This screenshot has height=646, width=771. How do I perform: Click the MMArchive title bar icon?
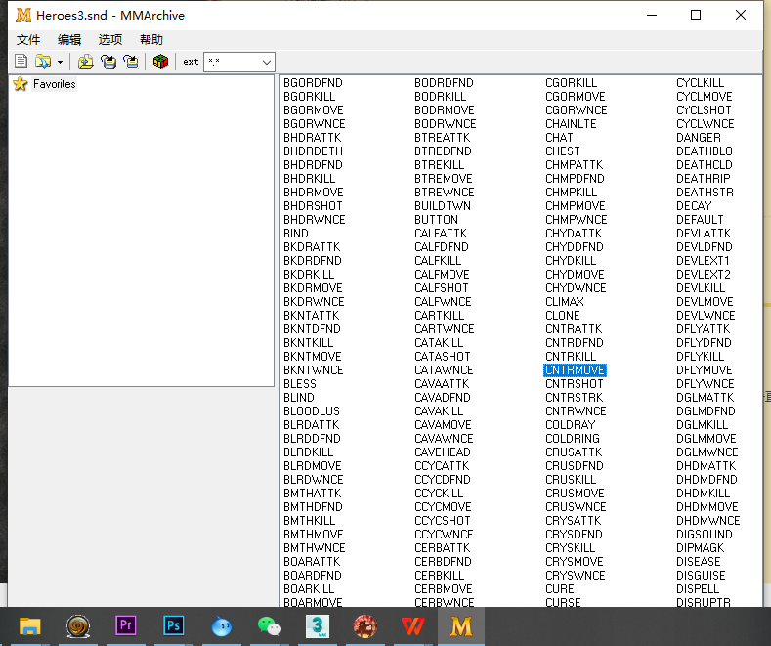(23, 15)
